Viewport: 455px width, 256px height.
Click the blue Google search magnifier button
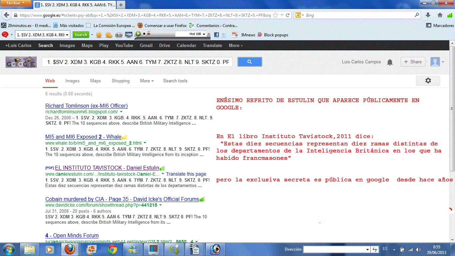pyautogui.click(x=250, y=62)
